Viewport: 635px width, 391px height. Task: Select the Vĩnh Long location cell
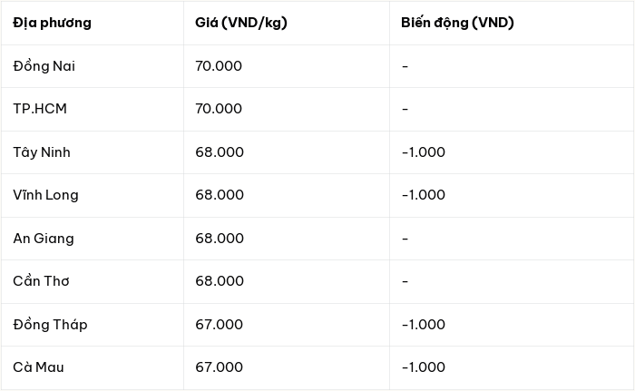pos(45,195)
